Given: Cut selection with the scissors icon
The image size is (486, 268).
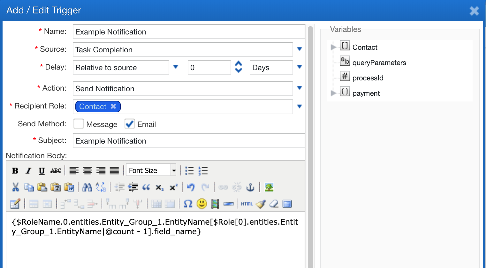Looking at the screenshot, I should coord(15,187).
